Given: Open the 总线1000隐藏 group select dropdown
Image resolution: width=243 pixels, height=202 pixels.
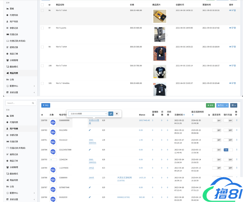Looking at the screenshot, I should [x=88, y=114].
